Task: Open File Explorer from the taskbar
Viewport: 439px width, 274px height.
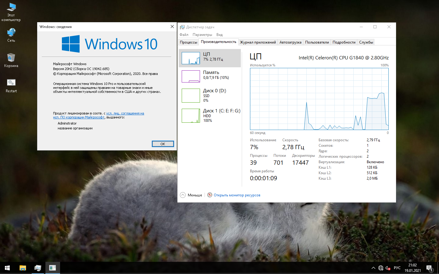Action: point(23,268)
